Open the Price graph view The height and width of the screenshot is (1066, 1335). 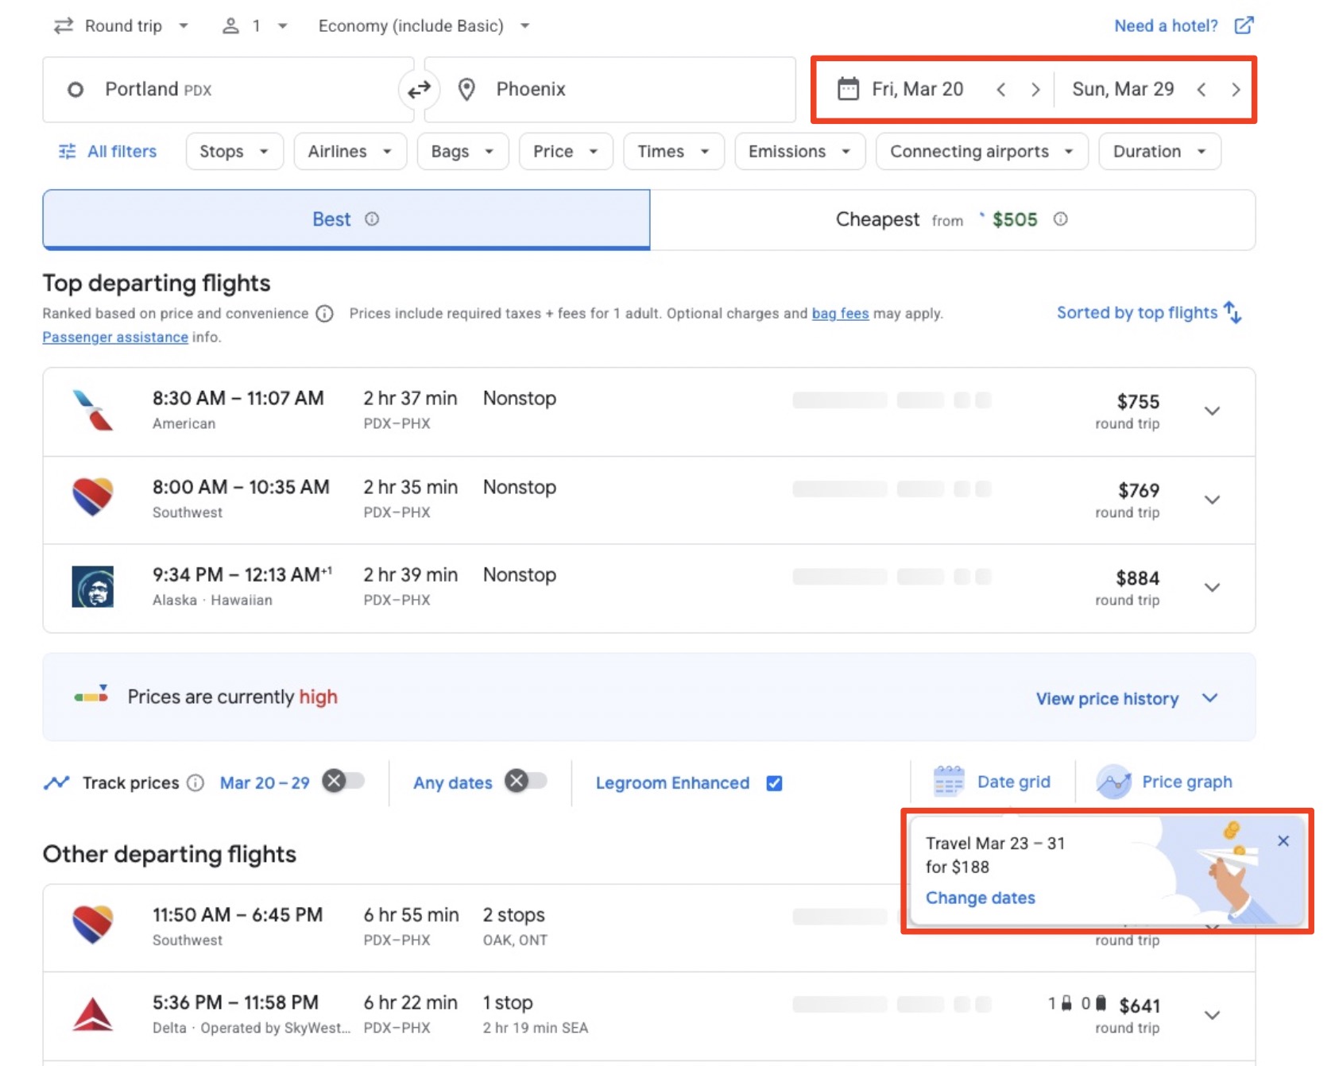[x=1165, y=782]
